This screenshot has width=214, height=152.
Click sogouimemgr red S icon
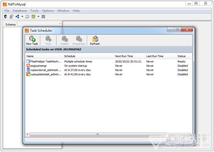pos(28,66)
